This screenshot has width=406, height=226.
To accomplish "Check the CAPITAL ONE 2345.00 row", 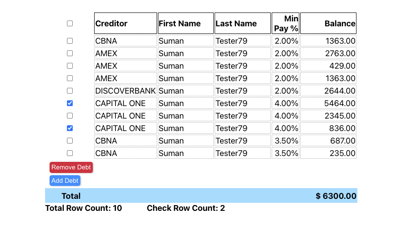I will coord(70,115).
